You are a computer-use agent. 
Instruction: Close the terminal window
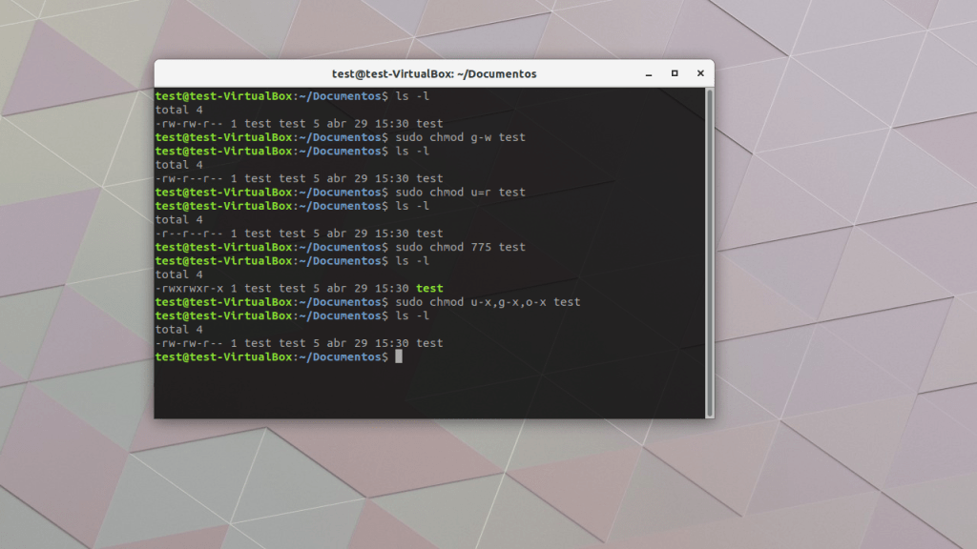700,72
